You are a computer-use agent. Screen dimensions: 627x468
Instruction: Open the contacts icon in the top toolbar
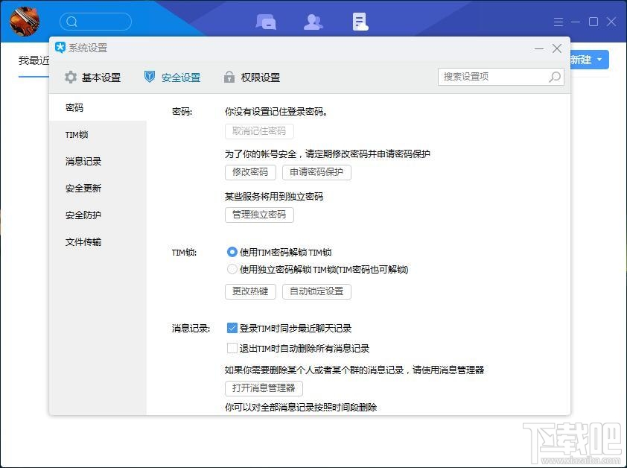tap(313, 22)
